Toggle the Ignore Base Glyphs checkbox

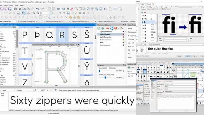(x=150, y=7)
